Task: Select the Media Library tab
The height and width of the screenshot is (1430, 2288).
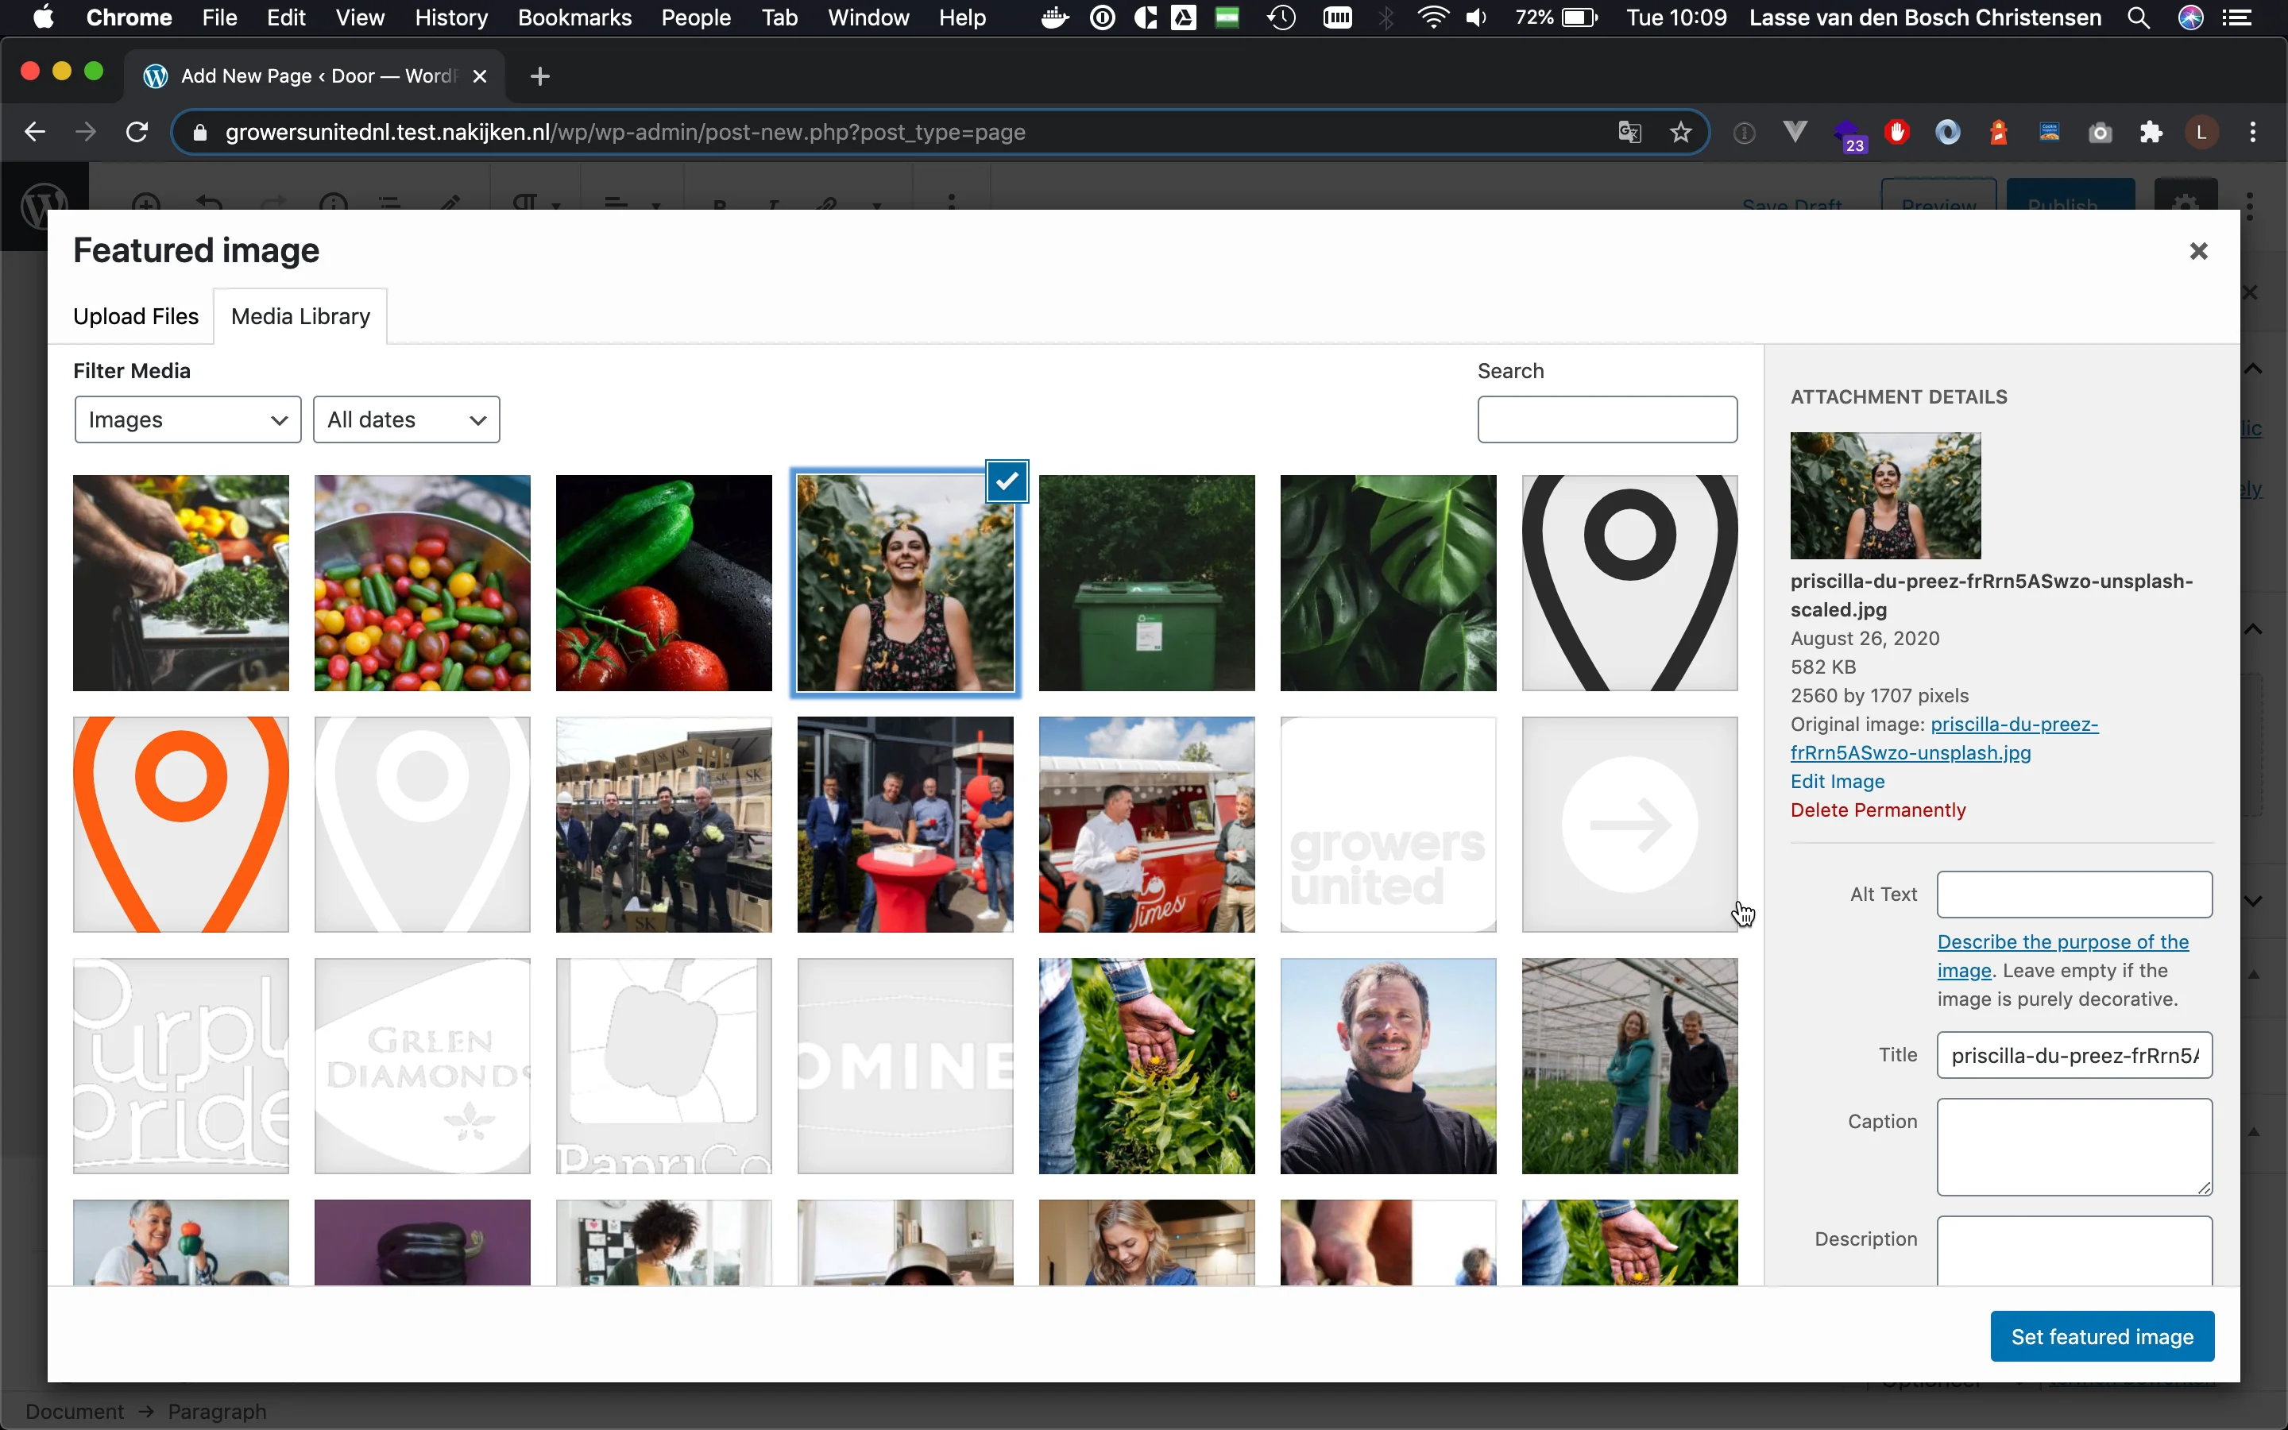Action: (300, 316)
